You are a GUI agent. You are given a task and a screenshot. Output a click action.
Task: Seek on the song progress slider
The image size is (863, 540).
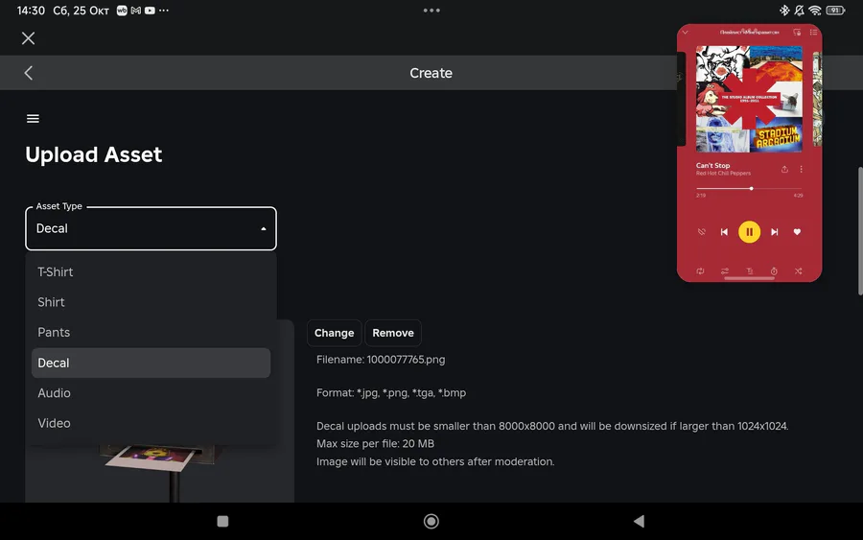click(x=749, y=188)
